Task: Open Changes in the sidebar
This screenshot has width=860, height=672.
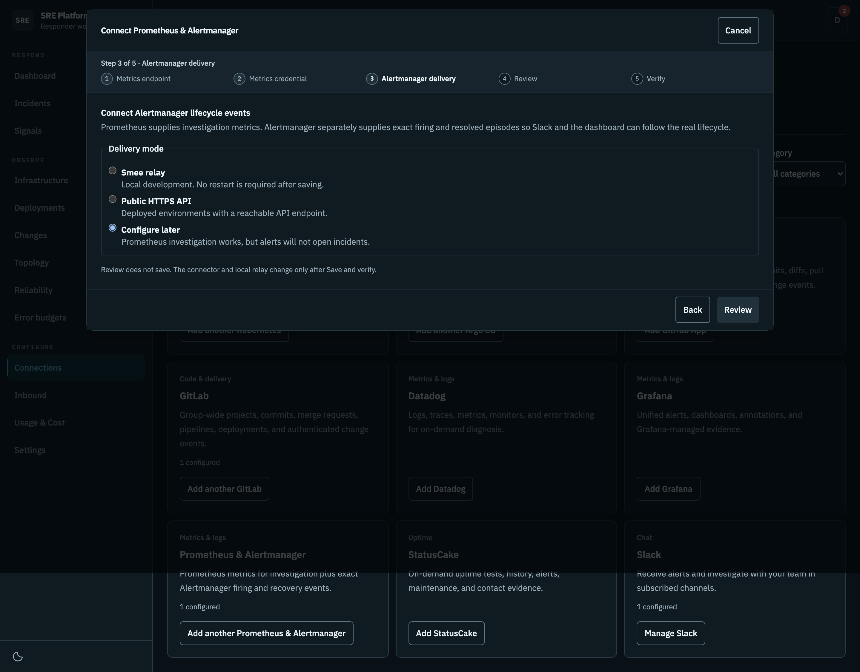Action: (x=76, y=235)
